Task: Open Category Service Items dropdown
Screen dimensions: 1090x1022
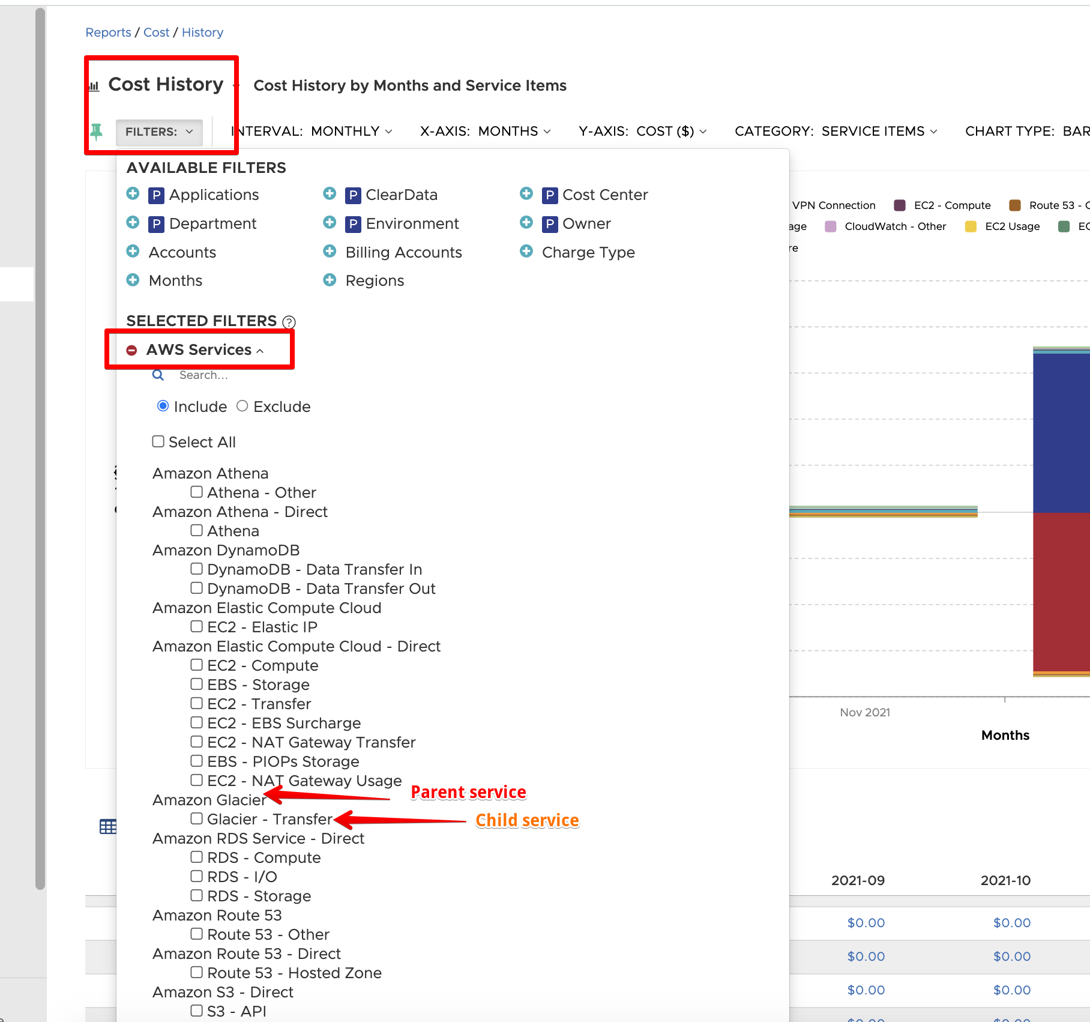Action: click(x=836, y=132)
